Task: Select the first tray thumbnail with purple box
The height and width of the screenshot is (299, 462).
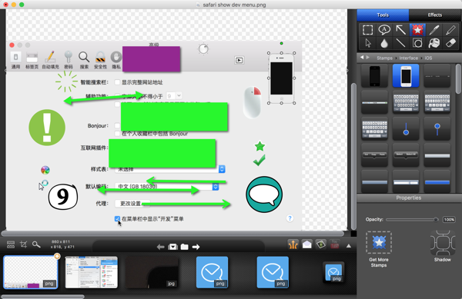Action: coord(30,272)
